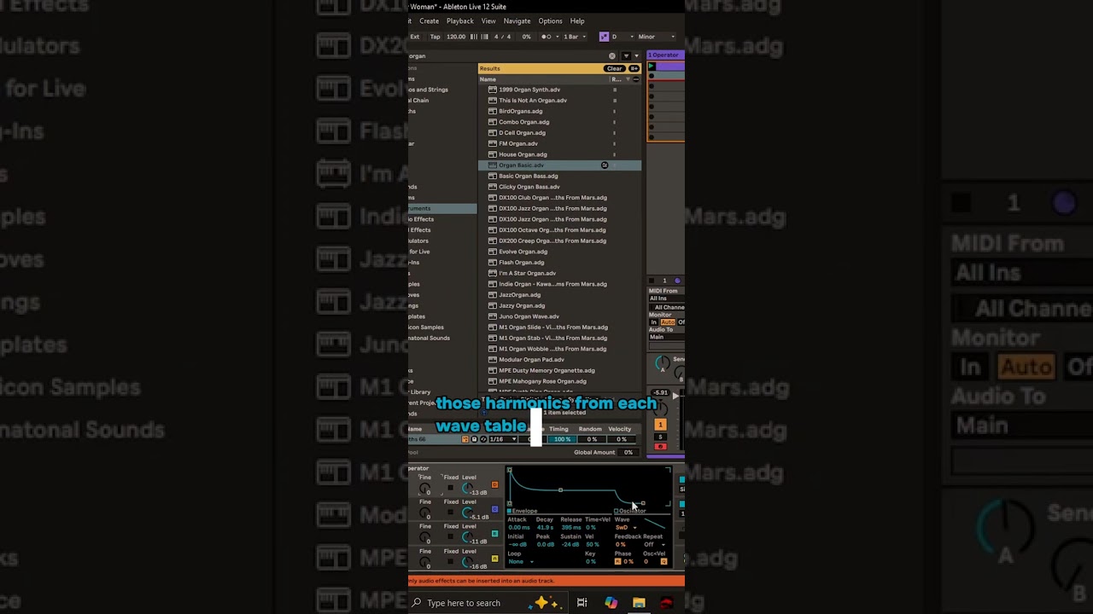Enable Ext sync in the transport
Viewport: 1093px width, 614px height.
[x=415, y=37]
